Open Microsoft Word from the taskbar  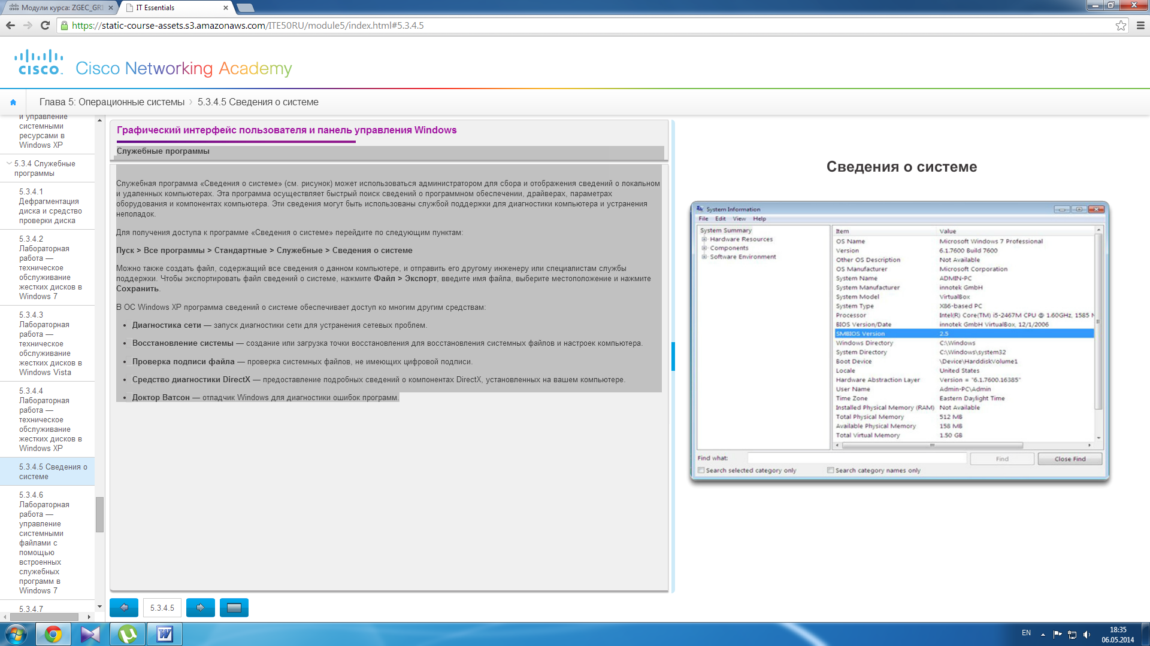[165, 634]
